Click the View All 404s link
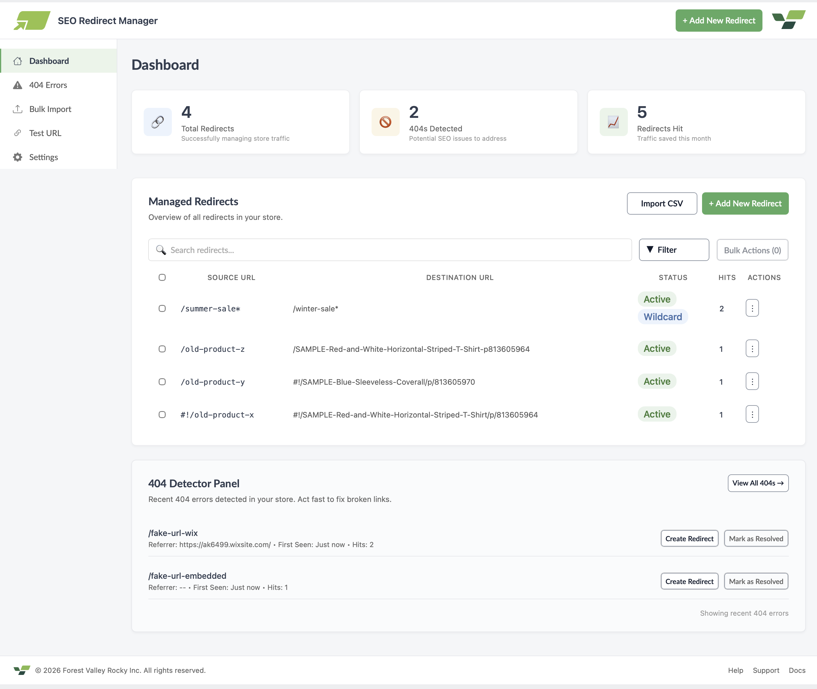This screenshot has width=817, height=689. 757,483
